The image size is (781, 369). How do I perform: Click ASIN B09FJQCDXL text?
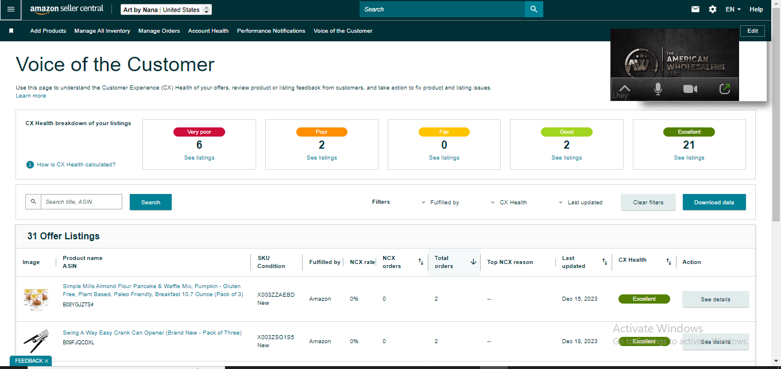coord(79,343)
